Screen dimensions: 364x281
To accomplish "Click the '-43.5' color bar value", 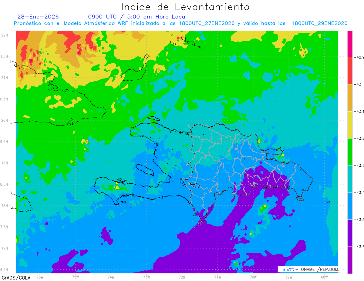I will (x=359, y=219).
